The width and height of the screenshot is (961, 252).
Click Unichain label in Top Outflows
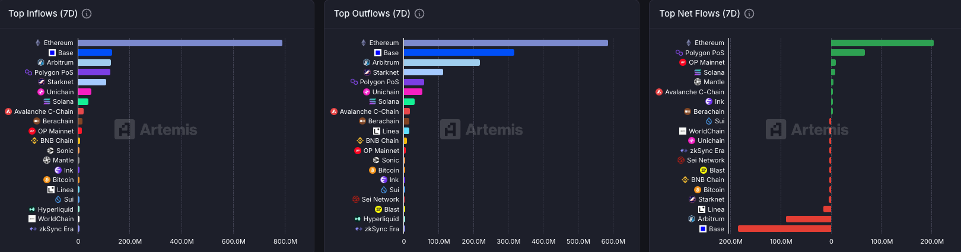pos(386,92)
